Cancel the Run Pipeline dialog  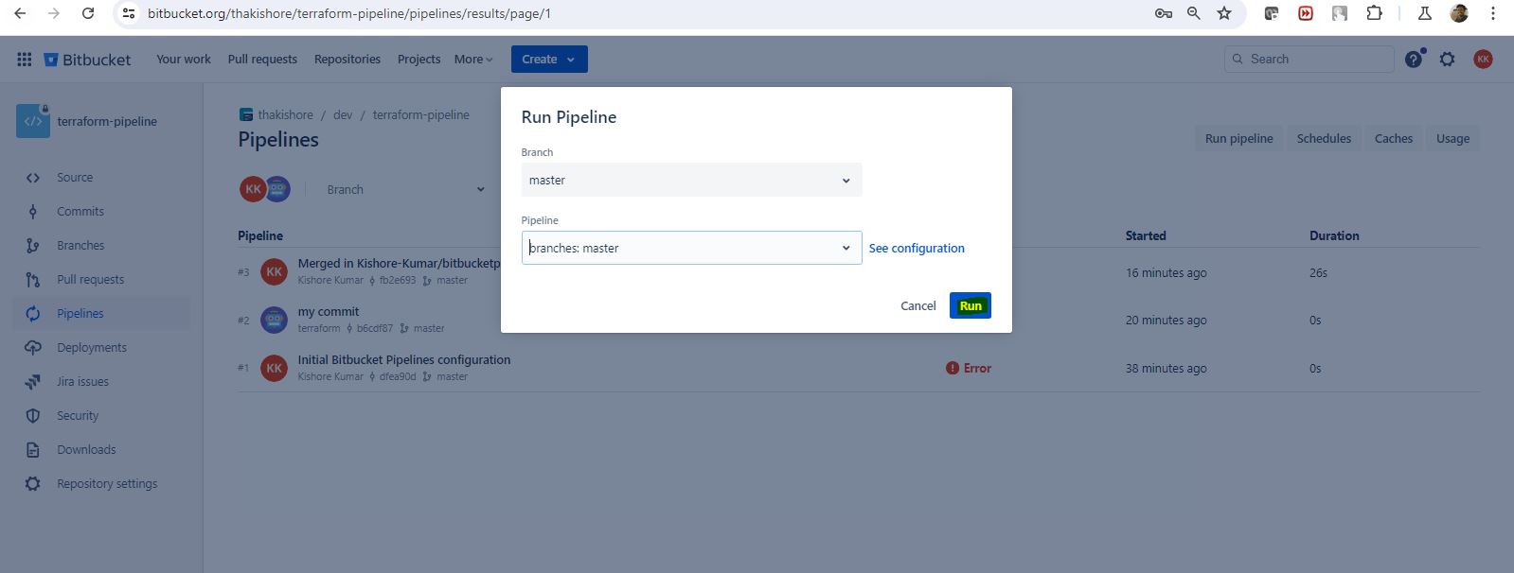(917, 305)
